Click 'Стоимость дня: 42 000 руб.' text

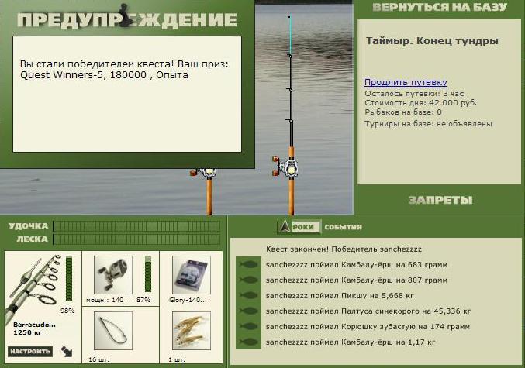point(420,103)
